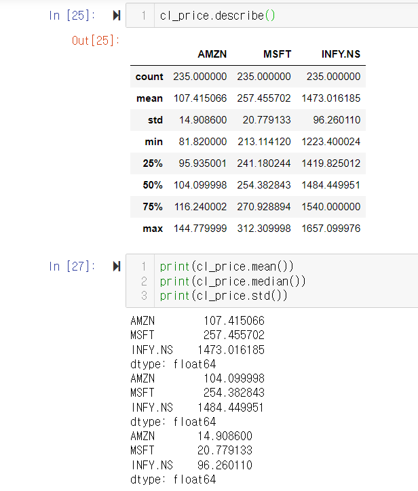
Task: Click code line print(cl_price.std())
Action: (223, 296)
